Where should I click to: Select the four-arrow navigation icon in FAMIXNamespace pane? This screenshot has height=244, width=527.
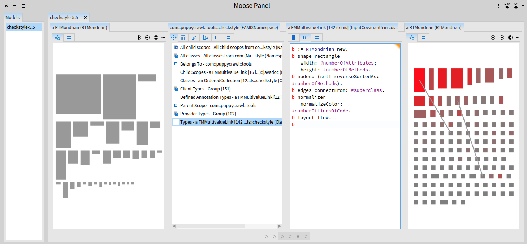pos(173,37)
